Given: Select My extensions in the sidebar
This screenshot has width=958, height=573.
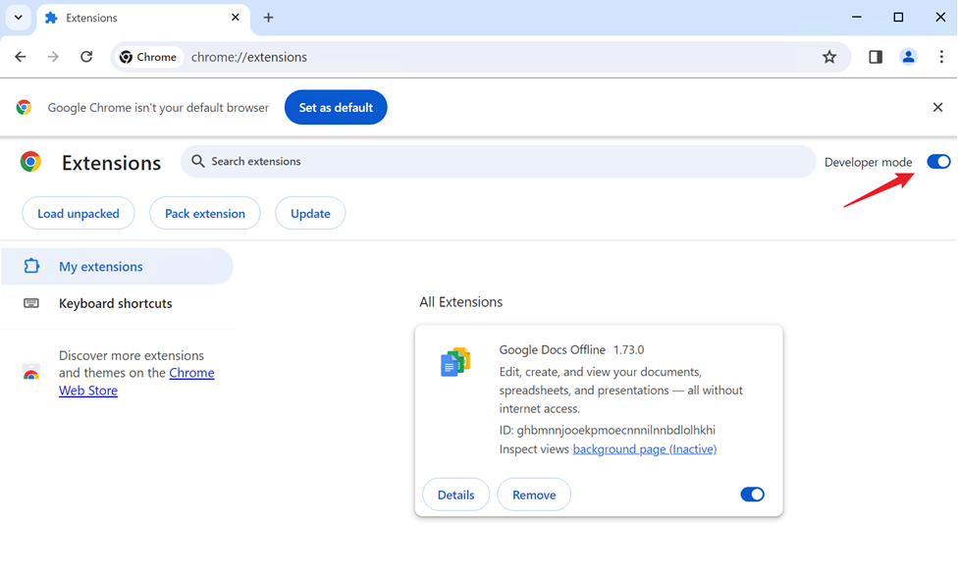Looking at the screenshot, I should 102,265.
